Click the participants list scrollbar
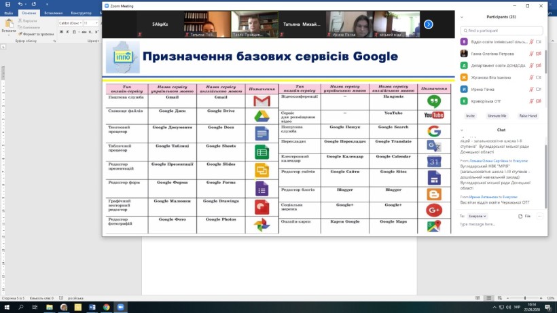 point(545,62)
